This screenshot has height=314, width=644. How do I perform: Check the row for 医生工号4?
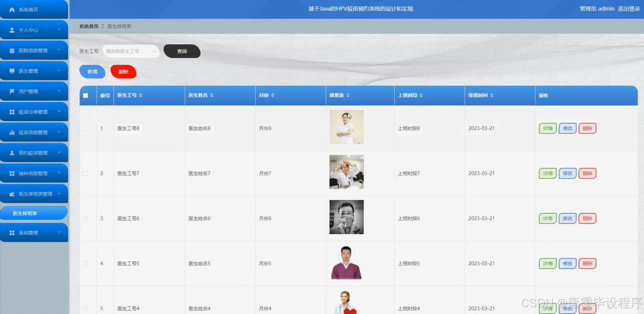click(86, 308)
